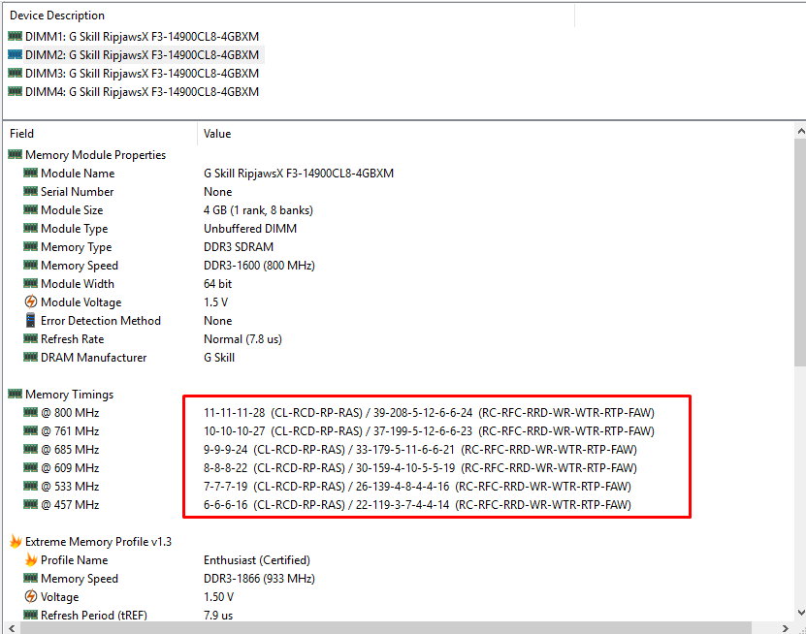This screenshot has width=806, height=634.
Task: Select the 'Unbuffered DIMM' value
Action: coord(250,229)
